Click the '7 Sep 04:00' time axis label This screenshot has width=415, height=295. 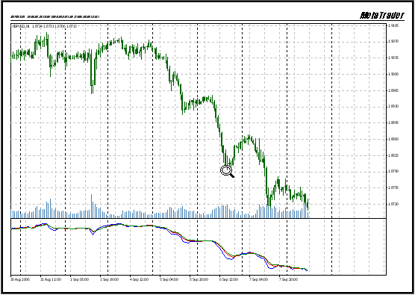tap(258, 279)
